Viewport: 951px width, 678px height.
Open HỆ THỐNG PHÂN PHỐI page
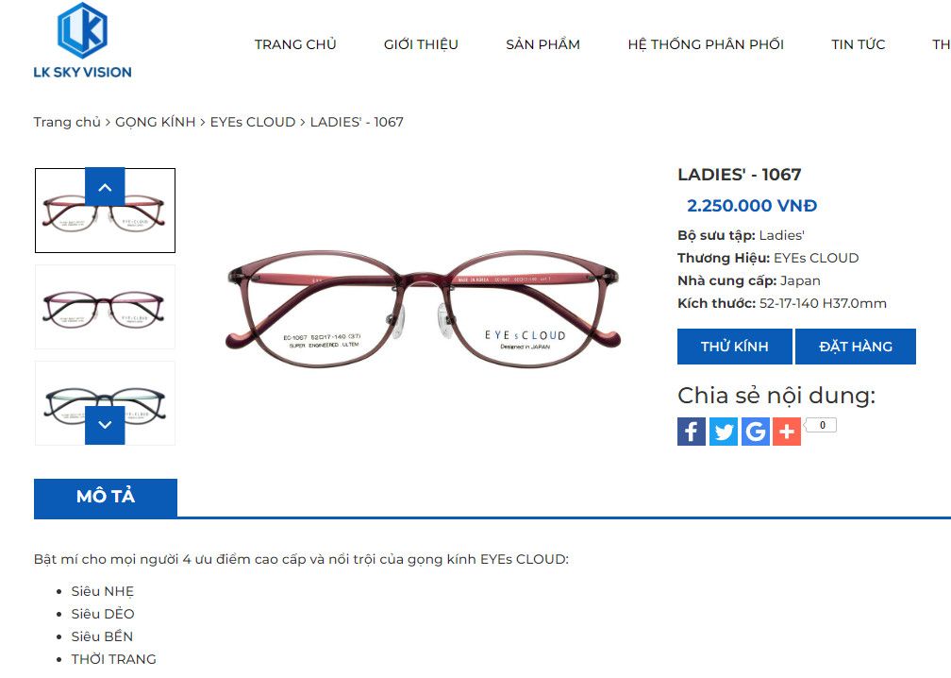[706, 44]
